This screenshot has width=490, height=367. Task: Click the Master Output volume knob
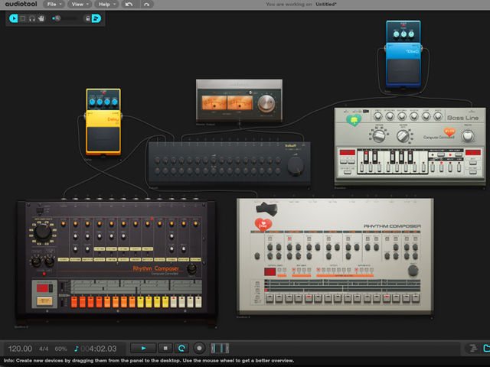[266, 103]
